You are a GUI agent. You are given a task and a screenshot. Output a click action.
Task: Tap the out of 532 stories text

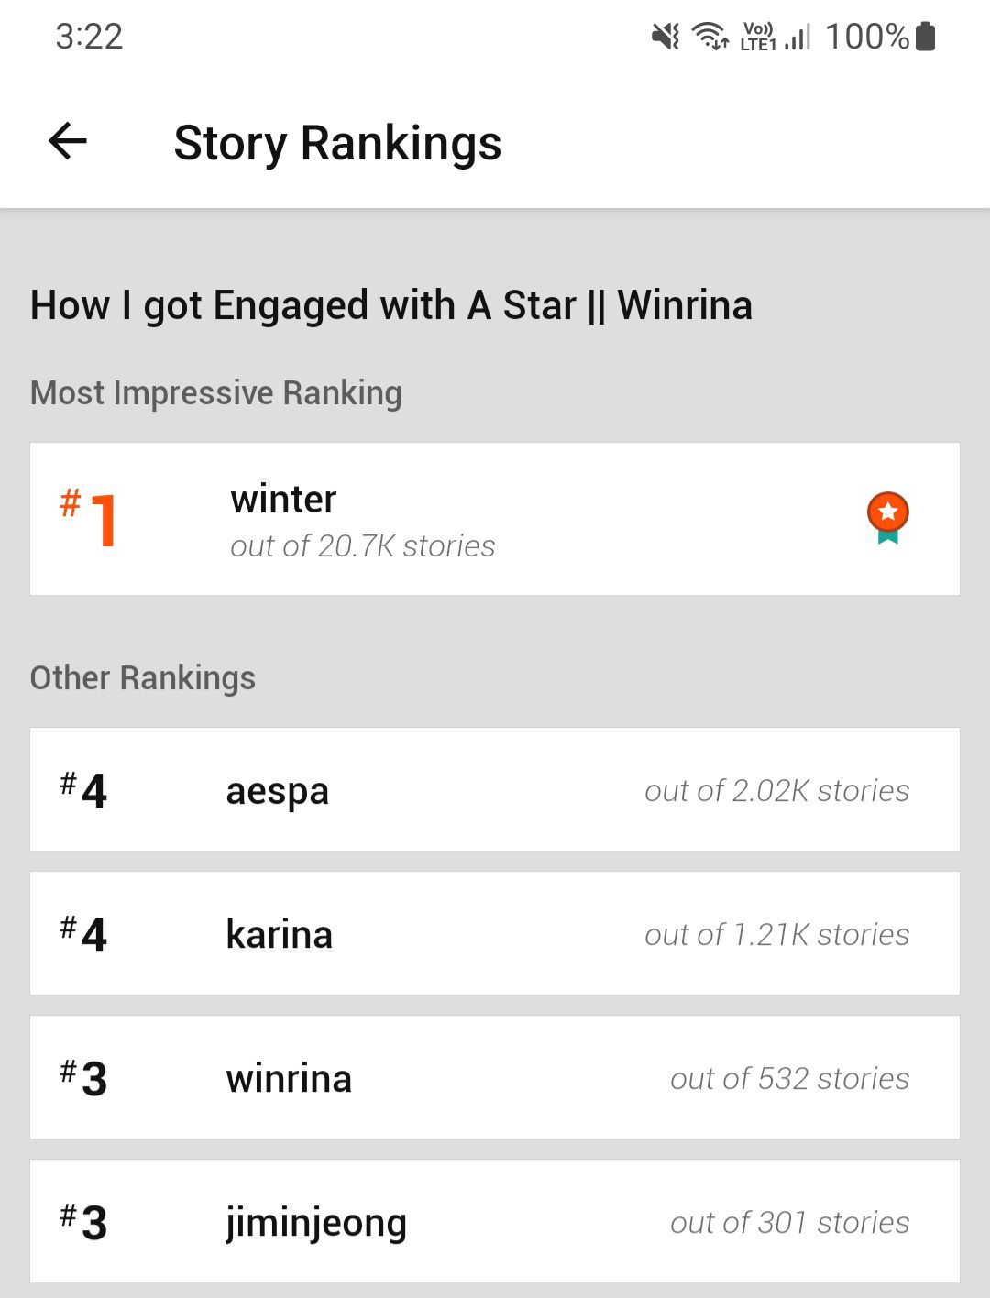(x=790, y=1079)
